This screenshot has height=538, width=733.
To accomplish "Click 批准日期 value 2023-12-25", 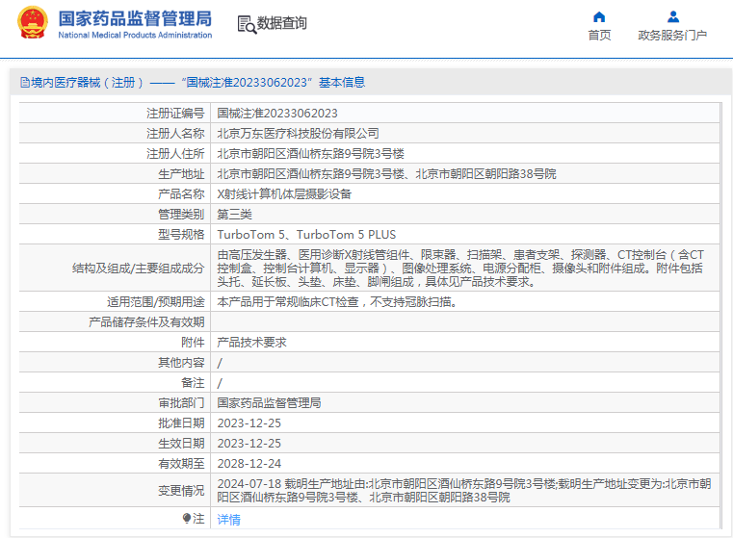I will [x=249, y=423].
